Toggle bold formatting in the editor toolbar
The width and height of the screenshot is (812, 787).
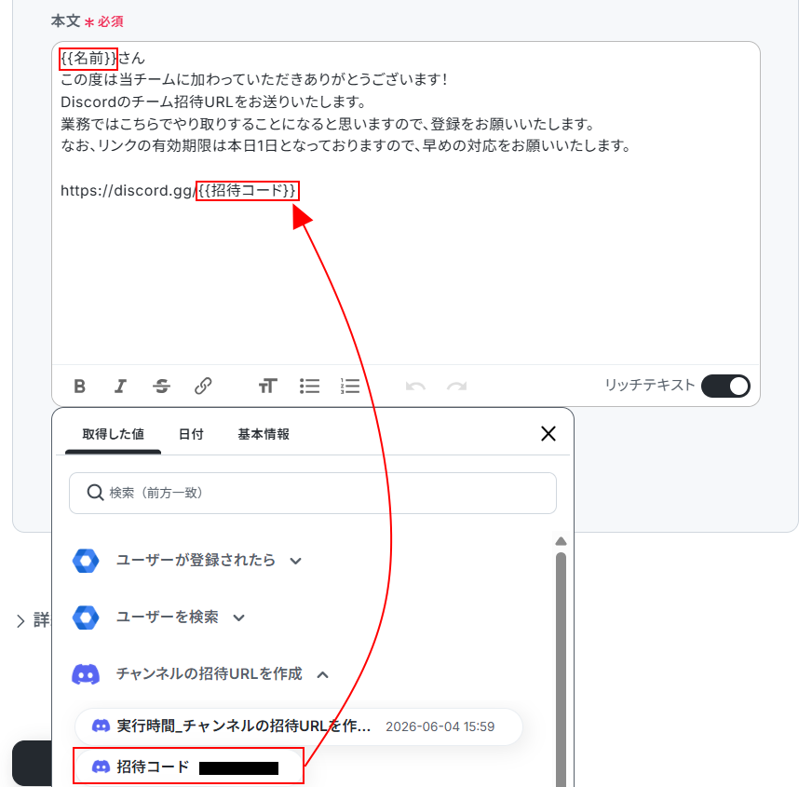79,386
